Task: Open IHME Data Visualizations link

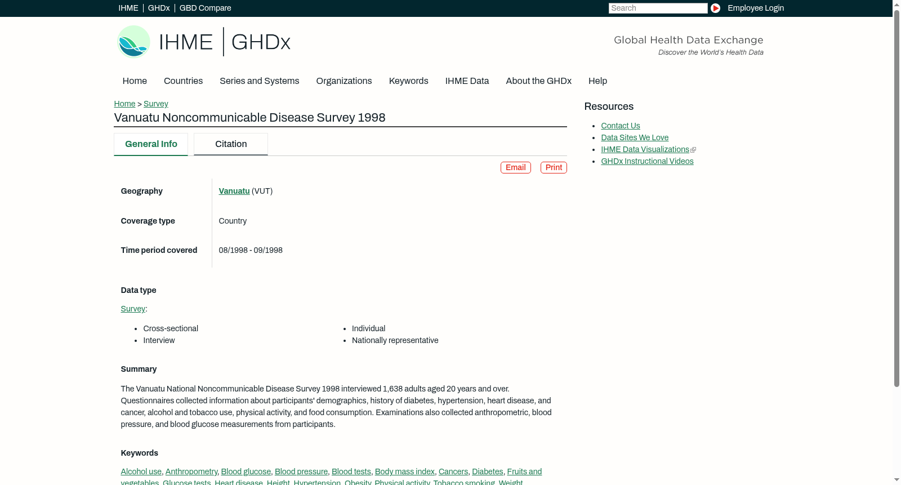Action: point(645,149)
